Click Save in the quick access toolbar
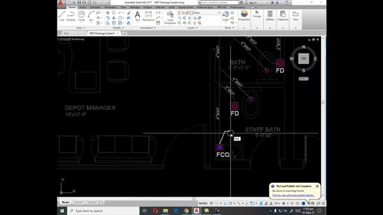Viewport: 383px width, 215px height. click(79, 2)
